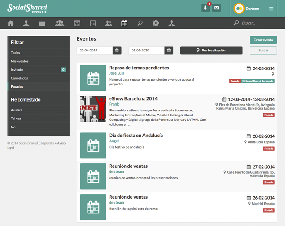
Task: Click the Por localización button
Action: pyautogui.click(x=211, y=50)
